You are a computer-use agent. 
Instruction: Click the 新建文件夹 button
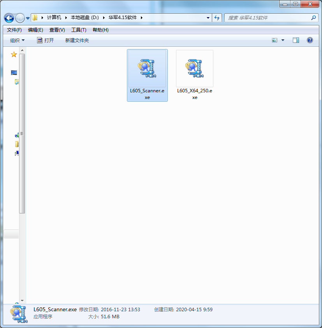(x=77, y=40)
